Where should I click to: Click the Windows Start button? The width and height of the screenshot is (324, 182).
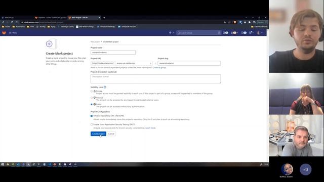click(3, 164)
